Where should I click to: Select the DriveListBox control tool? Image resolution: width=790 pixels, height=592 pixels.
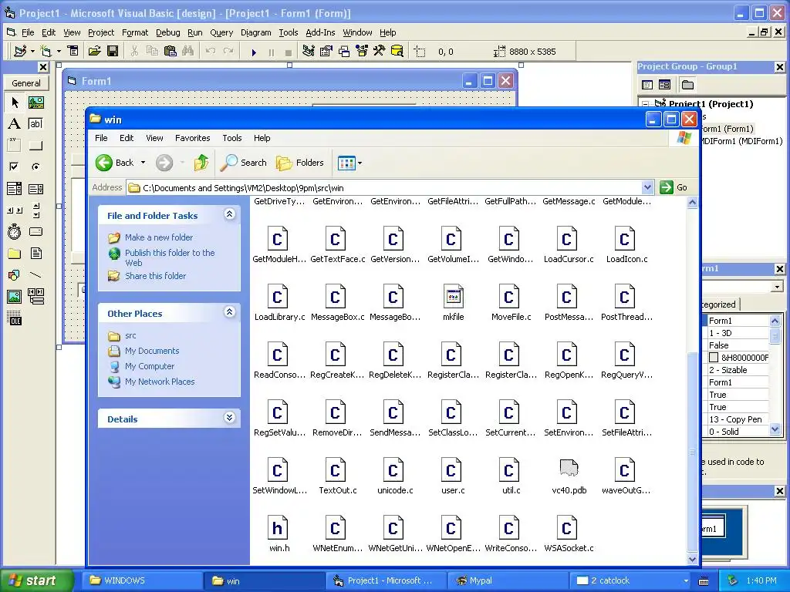point(35,231)
